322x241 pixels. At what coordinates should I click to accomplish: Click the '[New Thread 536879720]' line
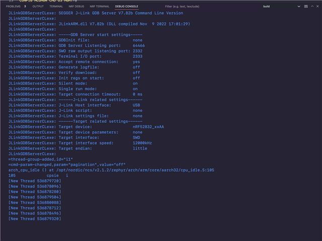(35, 181)
